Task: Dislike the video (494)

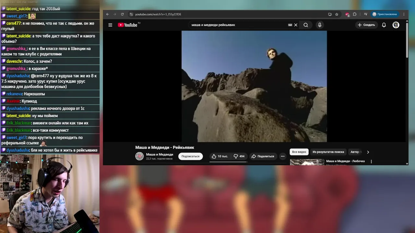Action: coord(239,156)
